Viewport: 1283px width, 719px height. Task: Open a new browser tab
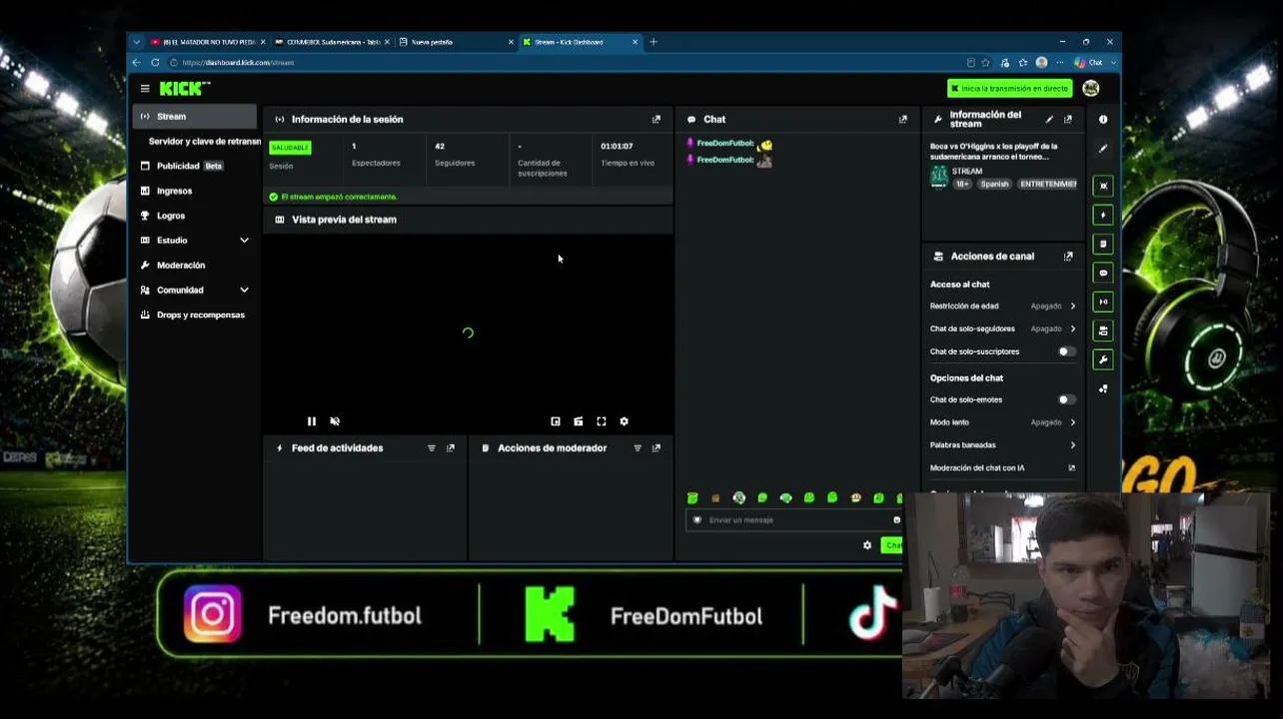coord(653,42)
